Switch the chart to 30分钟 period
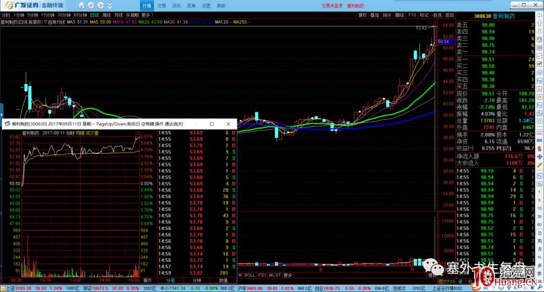This screenshot has width=544, height=292. click(64, 15)
